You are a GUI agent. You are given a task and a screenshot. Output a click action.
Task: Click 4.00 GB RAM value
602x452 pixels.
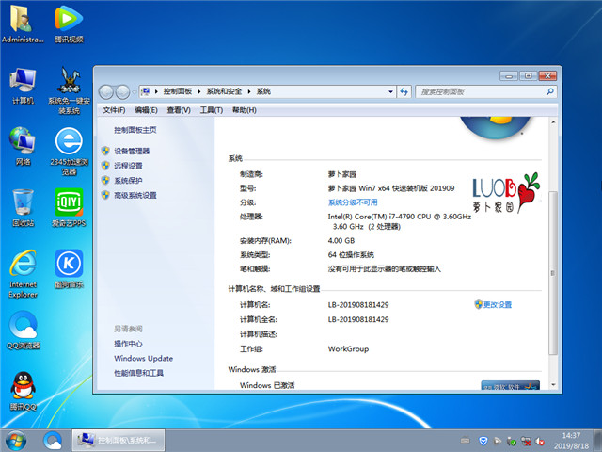tap(341, 241)
